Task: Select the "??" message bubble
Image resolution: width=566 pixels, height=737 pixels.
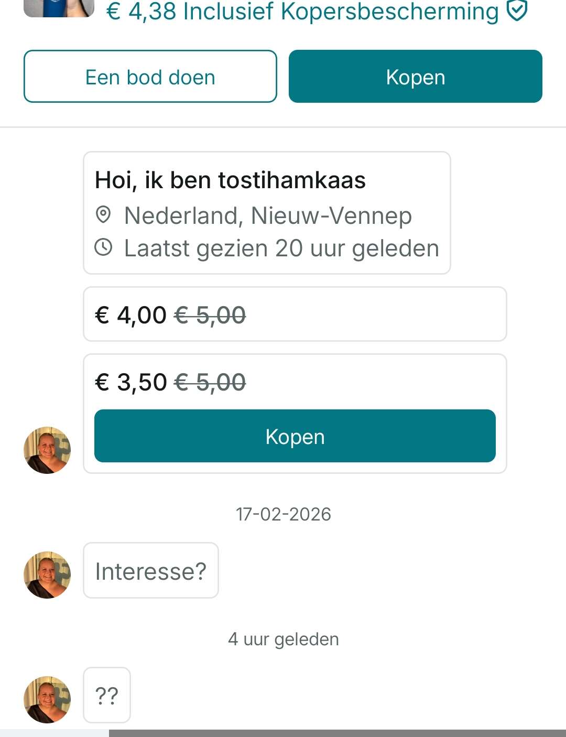Action: click(107, 695)
